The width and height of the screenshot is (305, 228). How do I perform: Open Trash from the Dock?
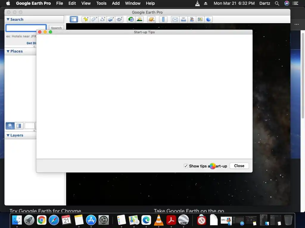(288, 220)
